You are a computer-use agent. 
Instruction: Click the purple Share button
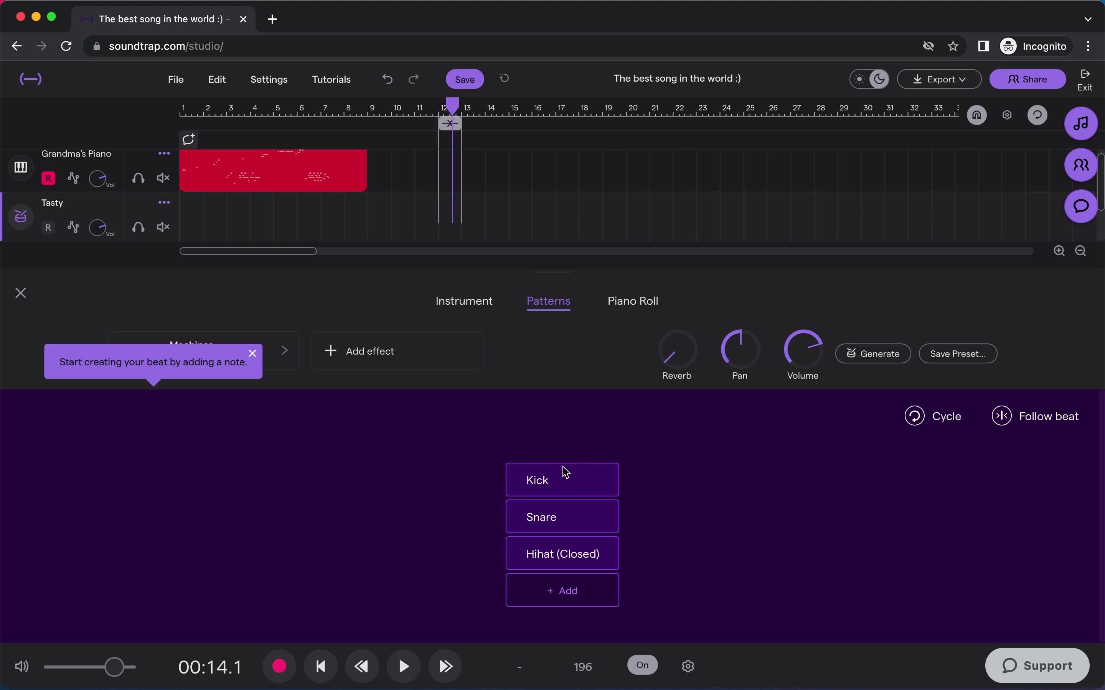(x=1027, y=79)
